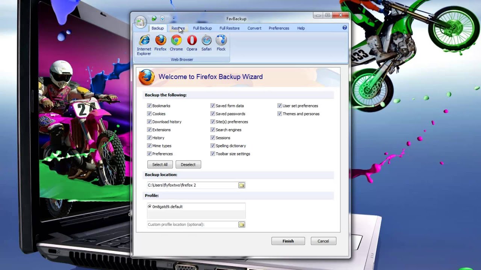Open the blue help question icon
This screenshot has width=481, height=270.
[345, 28]
